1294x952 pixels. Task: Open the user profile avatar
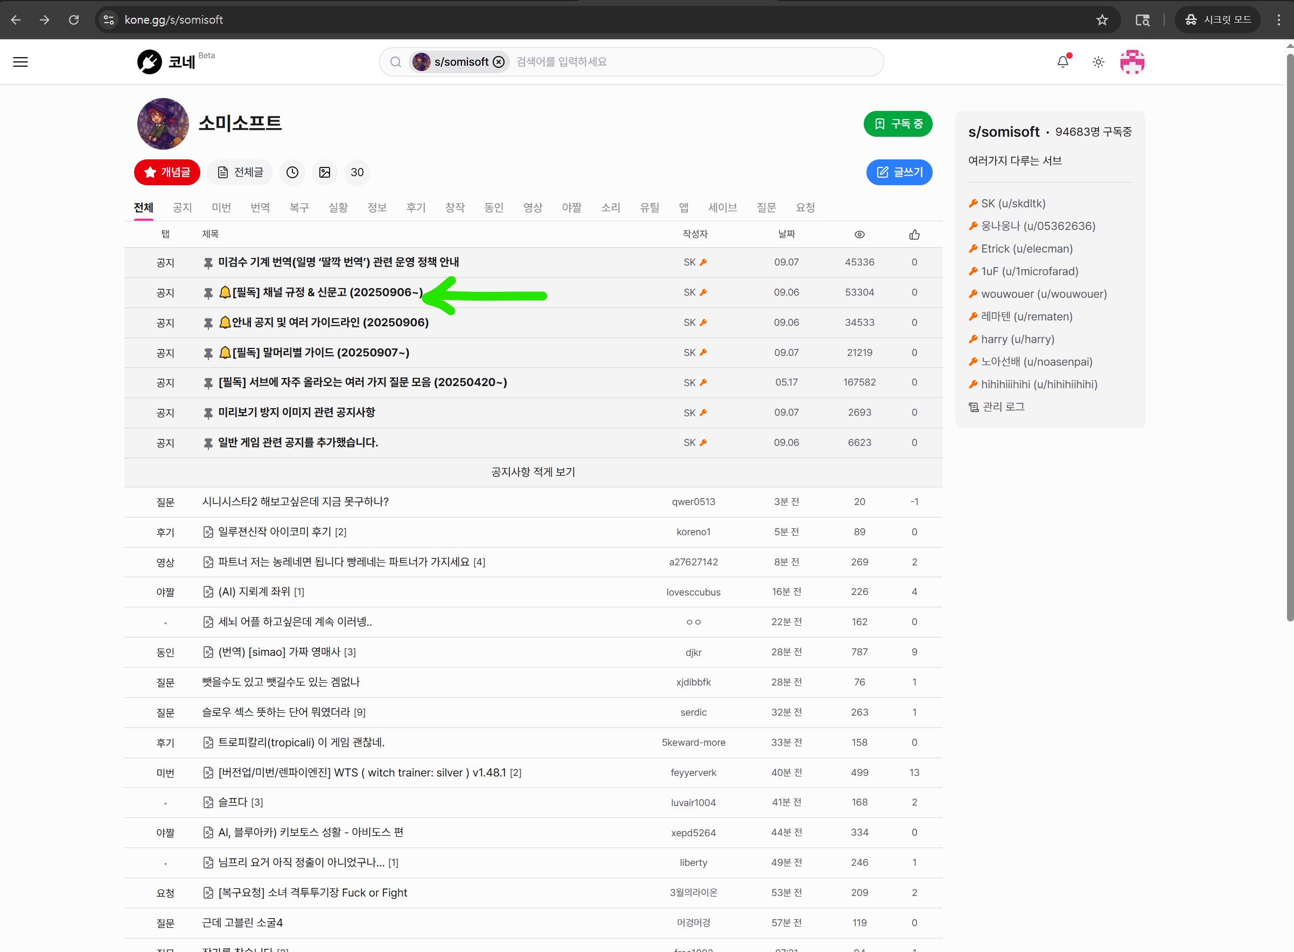coord(1132,62)
